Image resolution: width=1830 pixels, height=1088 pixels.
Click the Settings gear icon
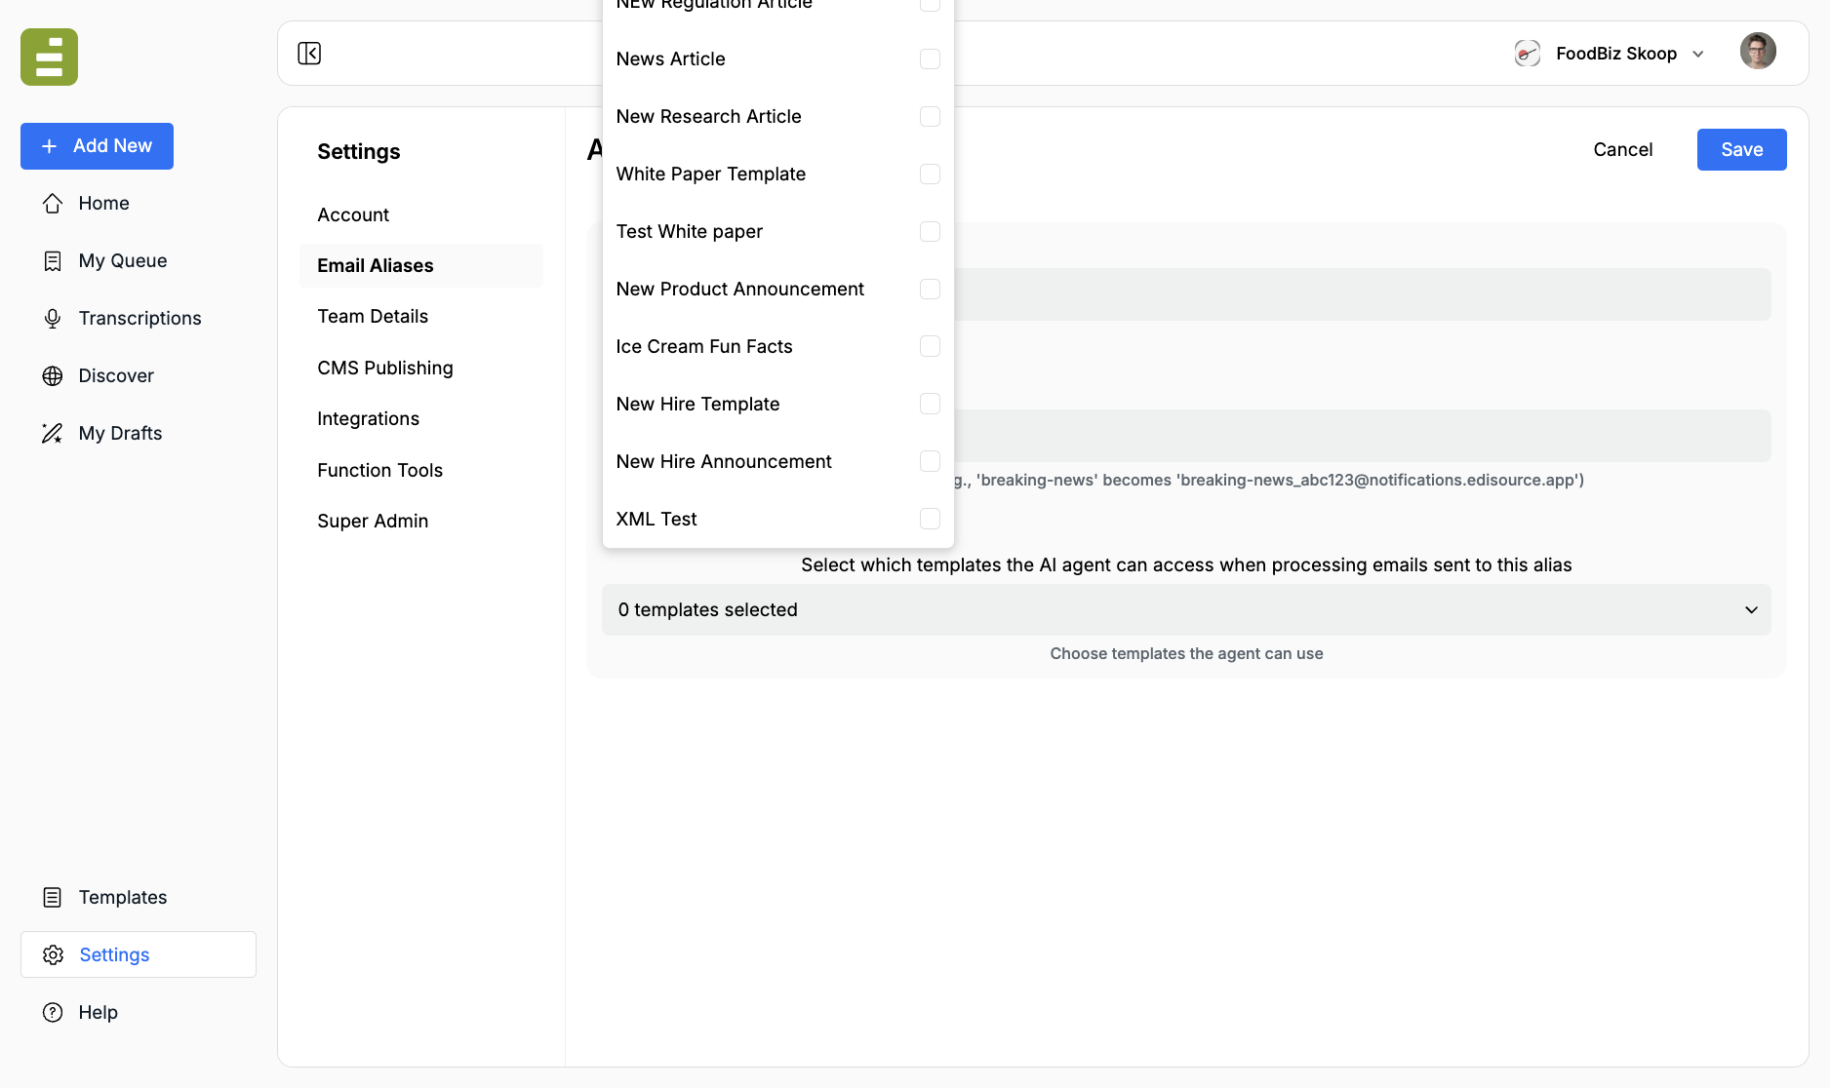53,954
